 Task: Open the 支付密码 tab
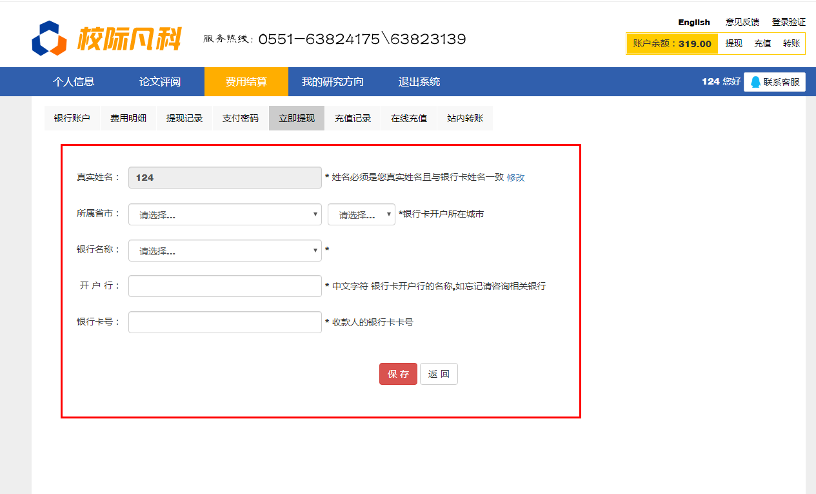click(241, 118)
